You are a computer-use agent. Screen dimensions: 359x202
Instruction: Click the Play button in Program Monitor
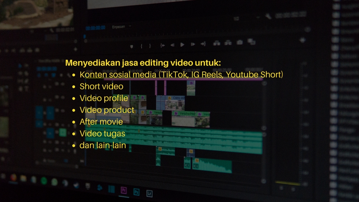point(182,45)
